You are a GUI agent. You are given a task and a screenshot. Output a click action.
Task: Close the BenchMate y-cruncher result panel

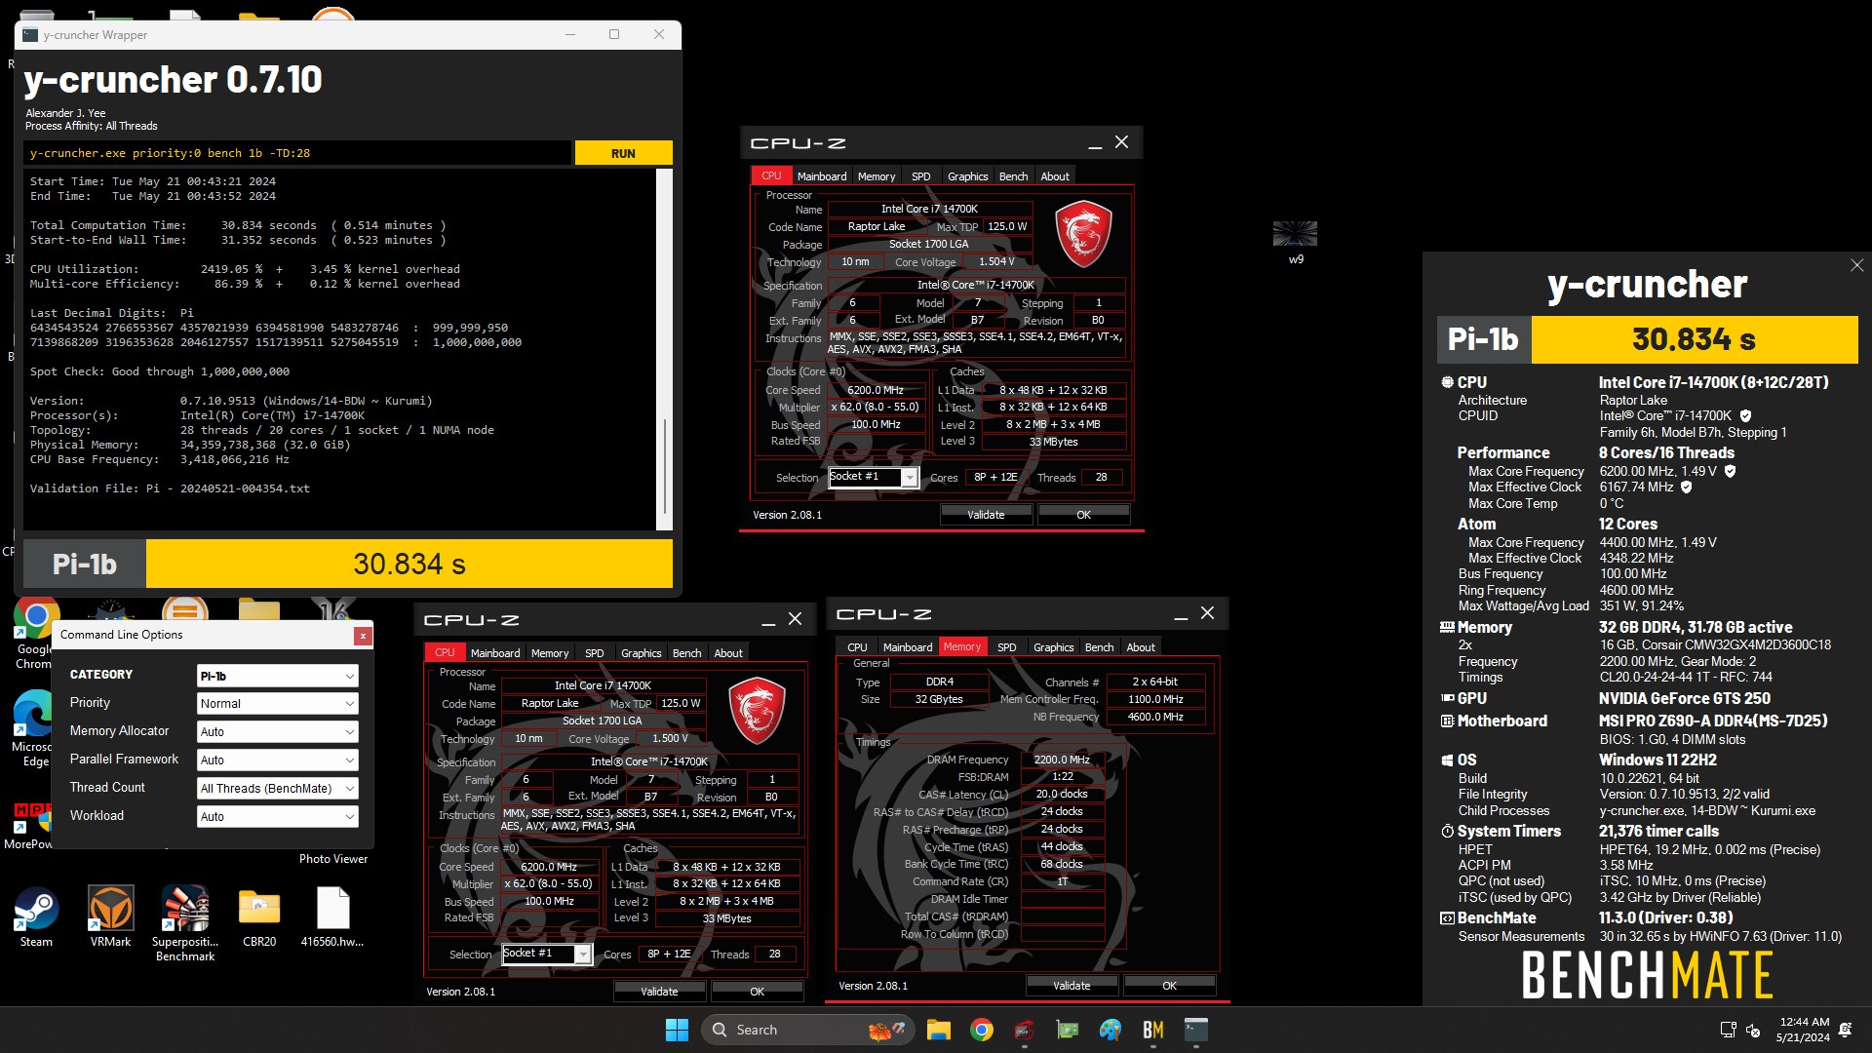(x=1856, y=265)
